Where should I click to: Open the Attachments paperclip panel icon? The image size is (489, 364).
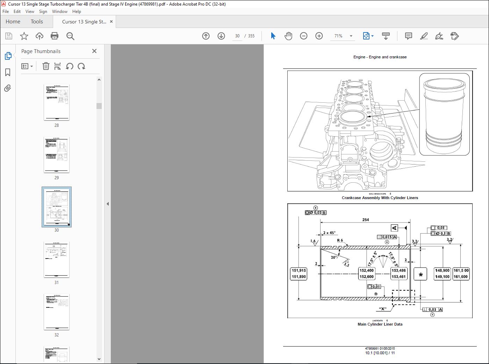(8, 88)
